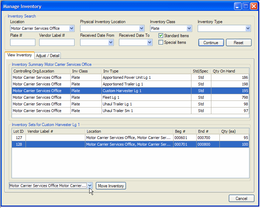Click the Cancel button
Image resolution: width=260 pixels, height=208 pixels.
coord(241,199)
